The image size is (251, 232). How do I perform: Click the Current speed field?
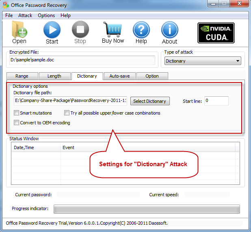point(207,195)
